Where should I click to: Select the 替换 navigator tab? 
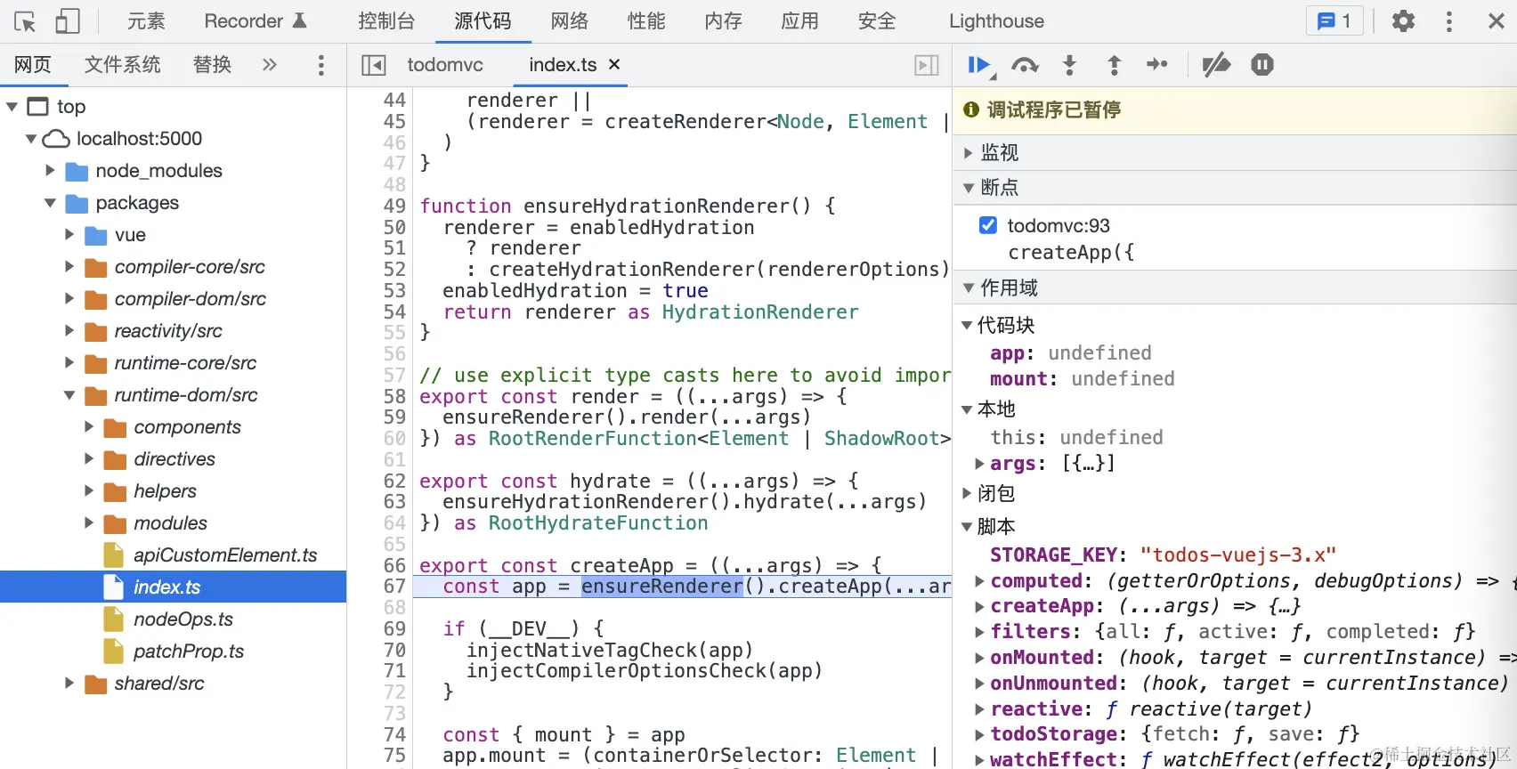pyautogui.click(x=212, y=65)
